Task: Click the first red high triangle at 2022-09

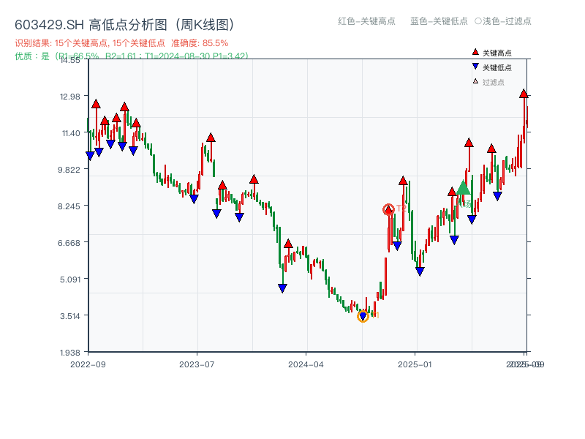Action: 96,104
